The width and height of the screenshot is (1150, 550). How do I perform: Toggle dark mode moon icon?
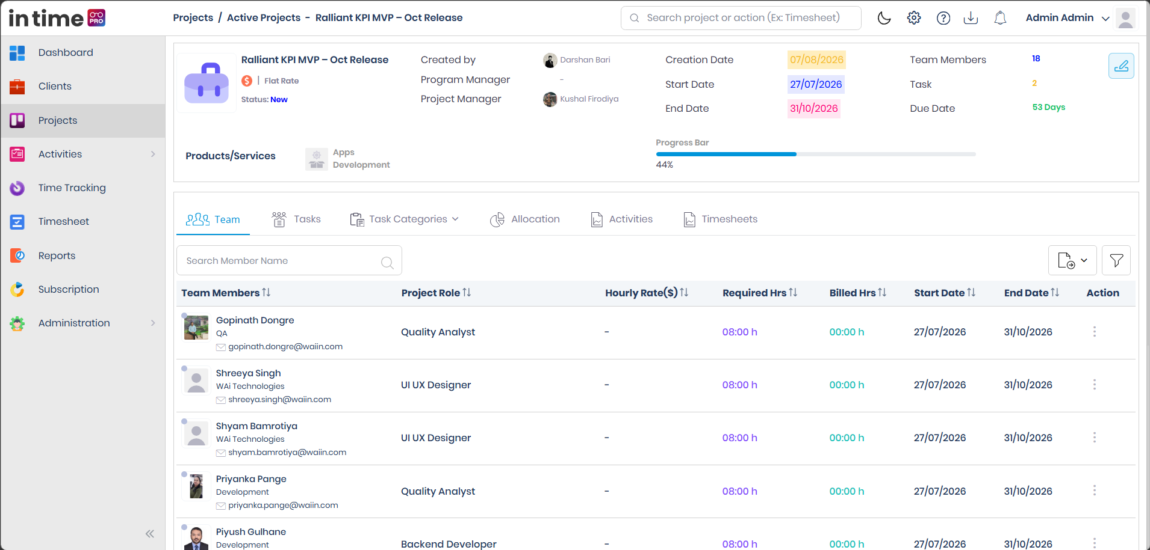coord(884,18)
